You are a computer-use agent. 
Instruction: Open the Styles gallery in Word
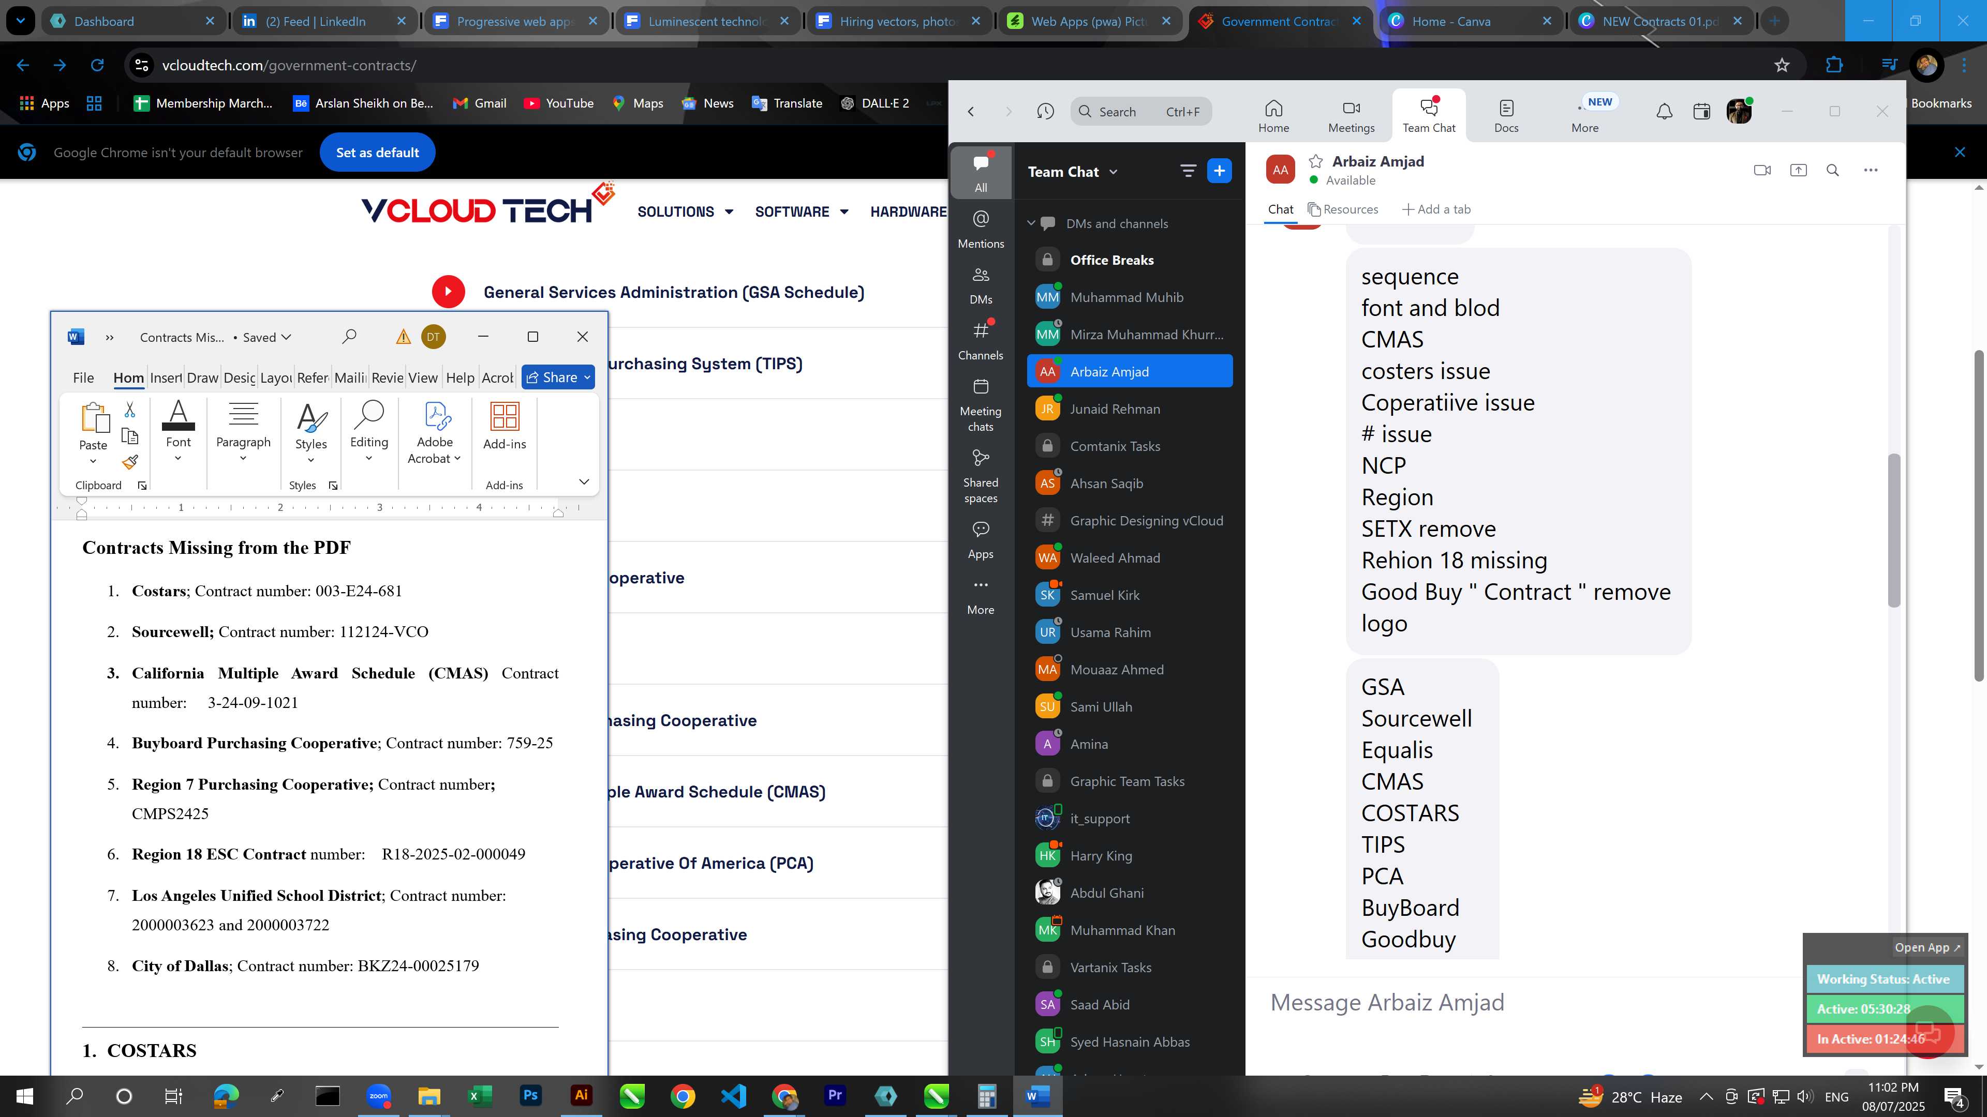(x=311, y=432)
